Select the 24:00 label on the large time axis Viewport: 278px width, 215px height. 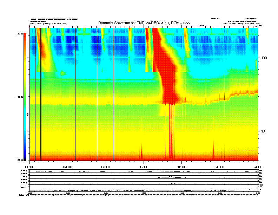click(258, 167)
